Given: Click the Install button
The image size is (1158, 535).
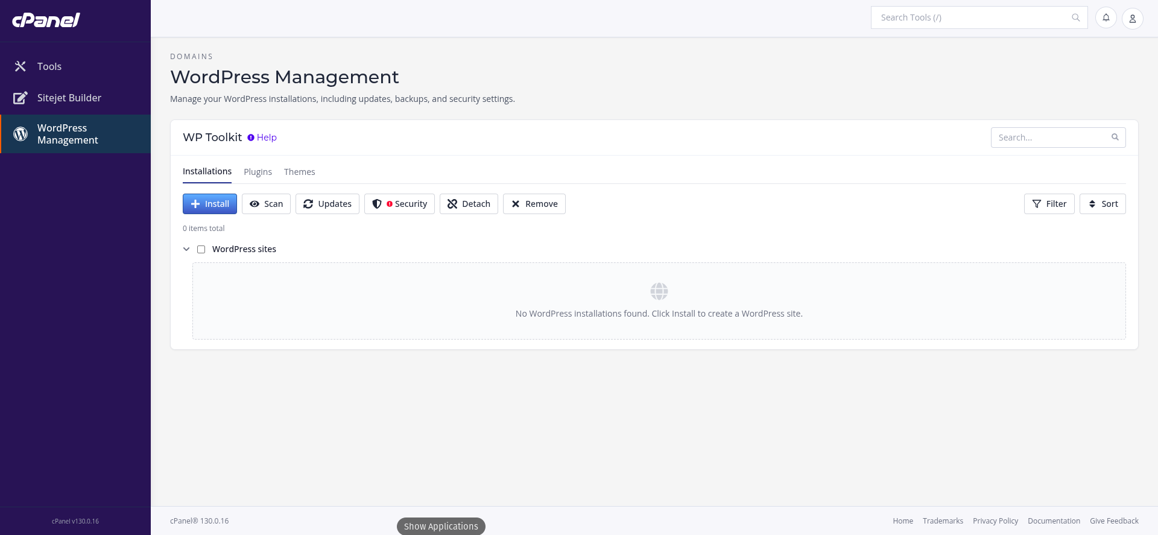Looking at the screenshot, I should click(x=210, y=204).
